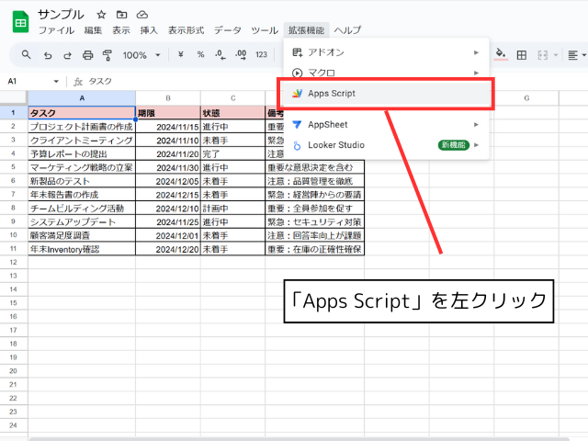Screen dimensions: 588x441
Task: Select the 完了 status cell
Action: coord(232,154)
